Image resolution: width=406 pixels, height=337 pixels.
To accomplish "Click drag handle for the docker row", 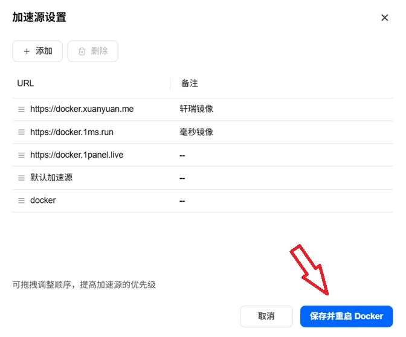I will click(22, 201).
